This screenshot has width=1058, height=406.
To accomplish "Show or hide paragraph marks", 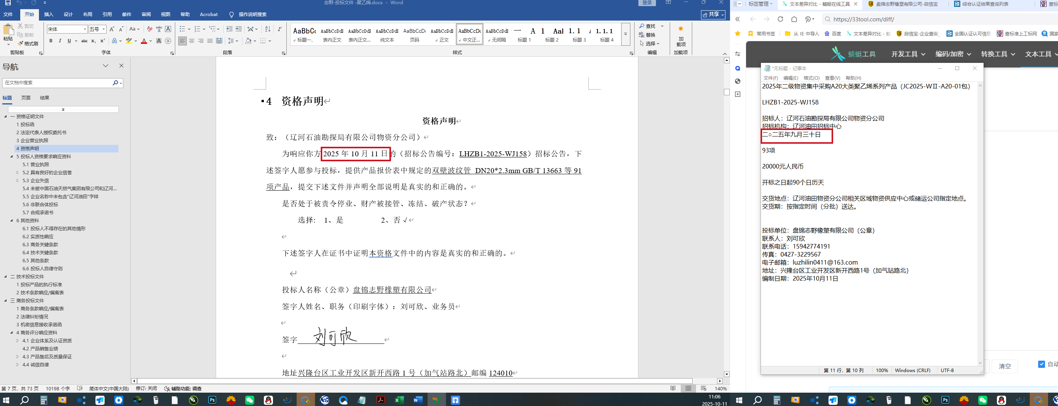I will pyautogui.click(x=280, y=29).
